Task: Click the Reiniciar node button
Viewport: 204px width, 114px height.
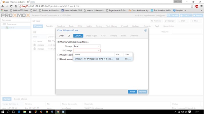Action: (x=156, y=21)
